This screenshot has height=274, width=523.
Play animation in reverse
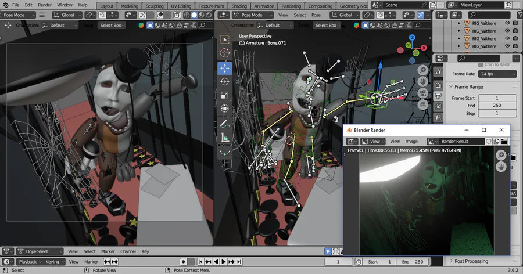click(x=216, y=262)
